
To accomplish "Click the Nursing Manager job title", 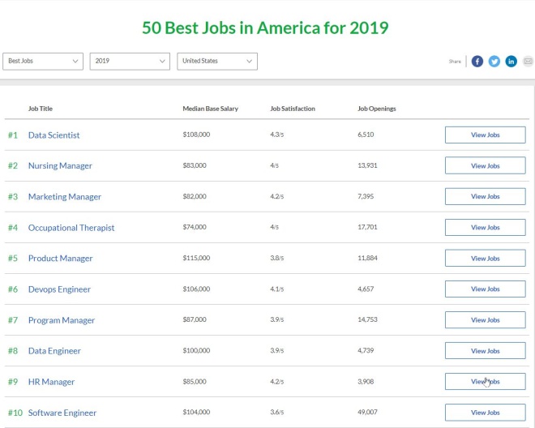I will [60, 166].
